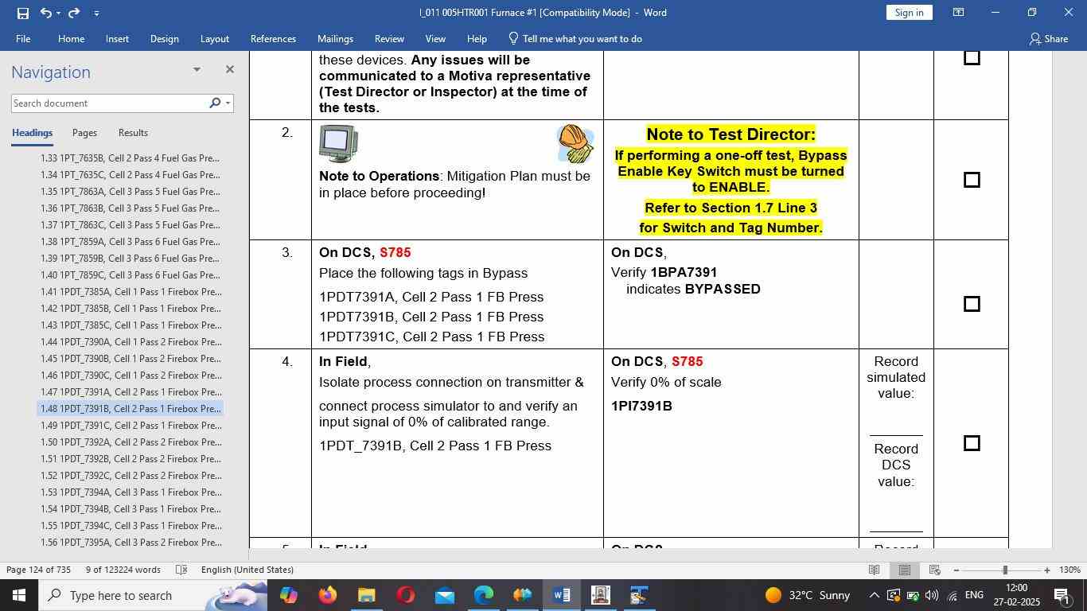Select heading 1.37 1PT_7863C in navigation
The height and width of the screenshot is (611, 1087).
tap(130, 225)
